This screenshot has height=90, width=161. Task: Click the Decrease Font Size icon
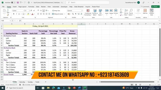pos(34,10)
